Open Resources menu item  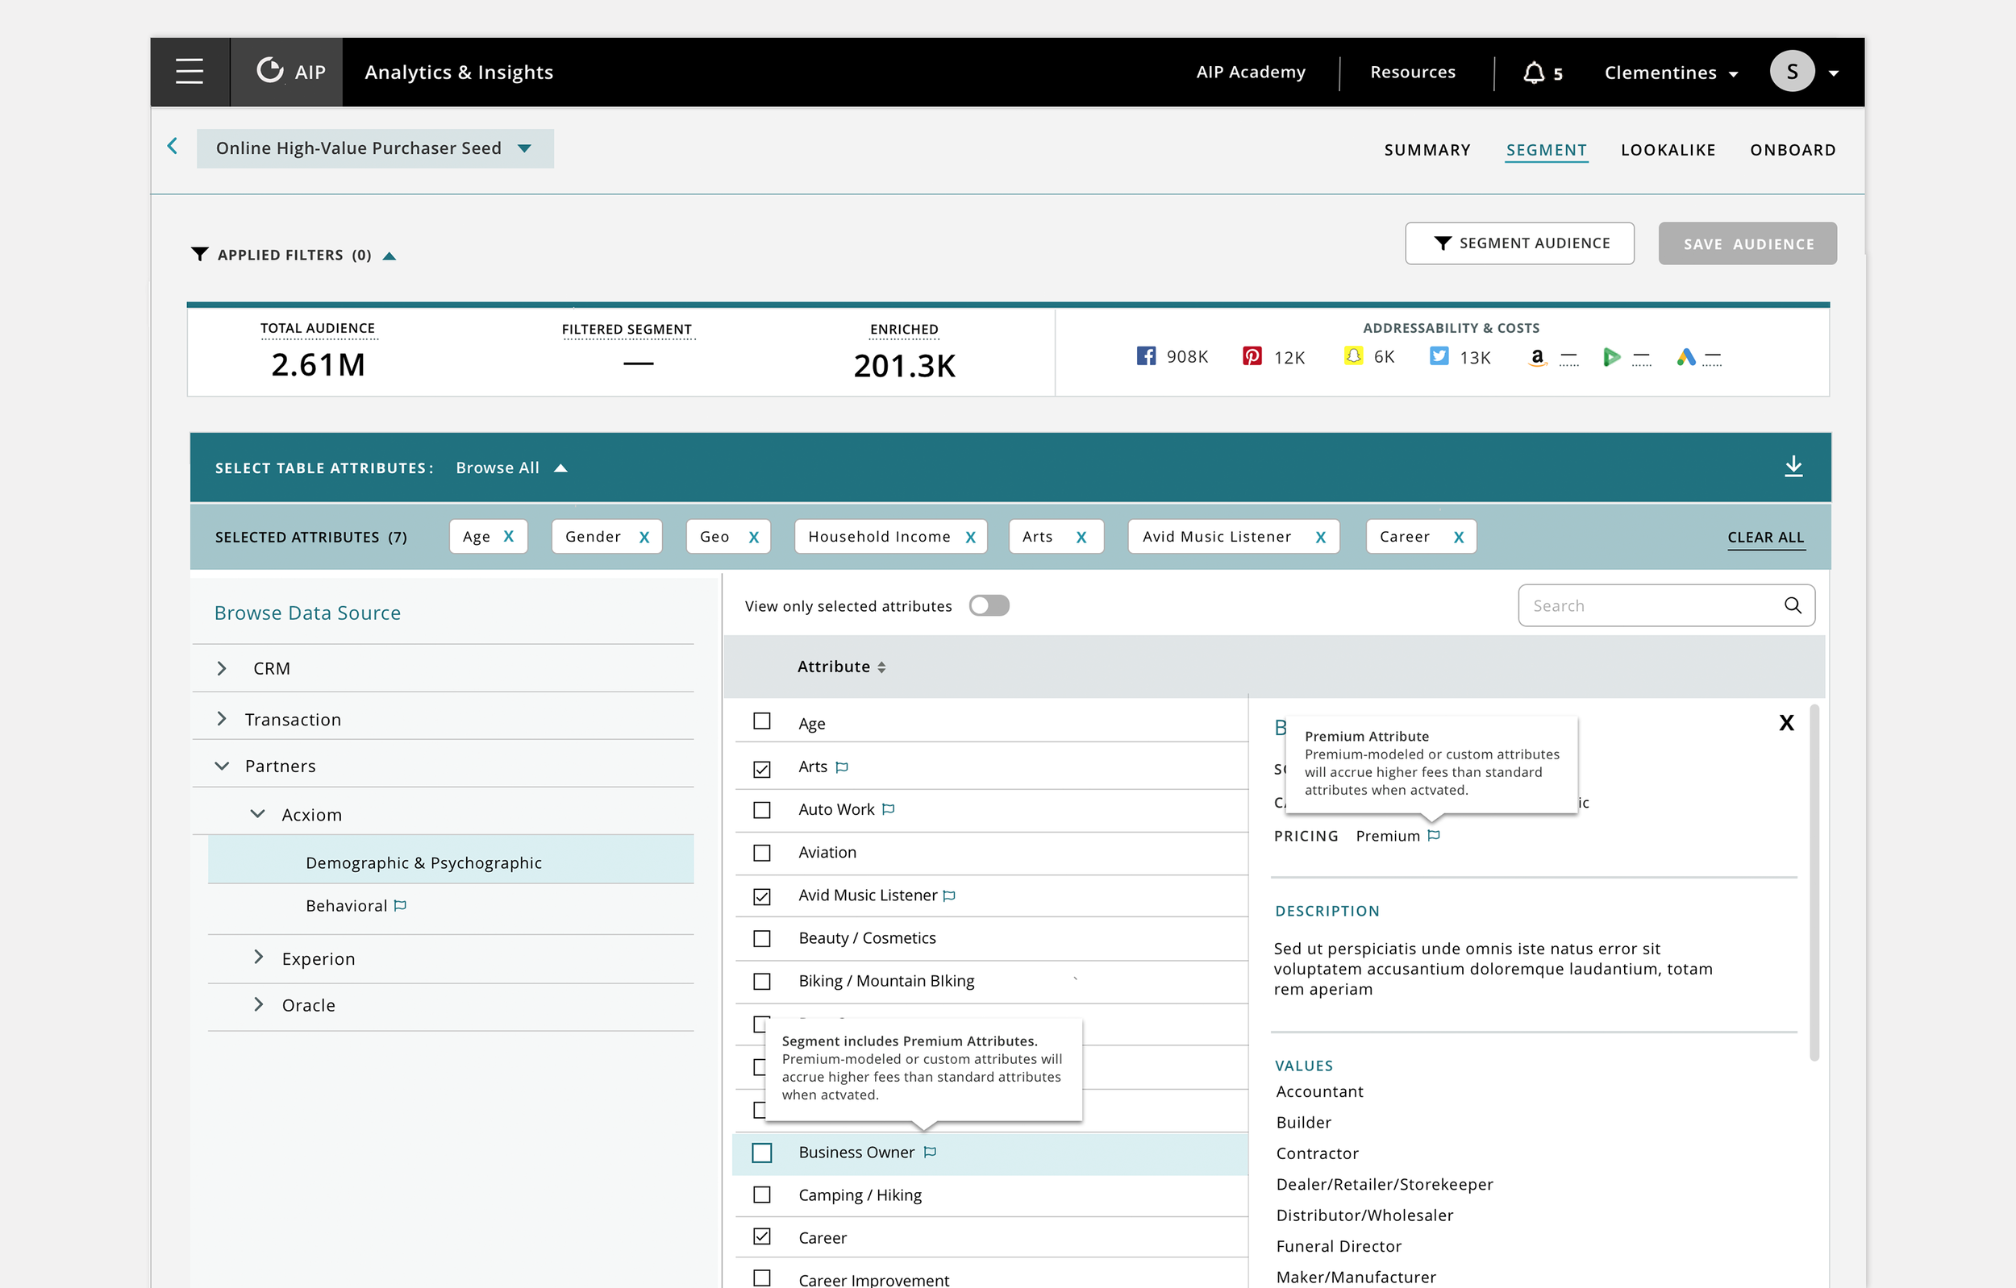tap(1412, 72)
